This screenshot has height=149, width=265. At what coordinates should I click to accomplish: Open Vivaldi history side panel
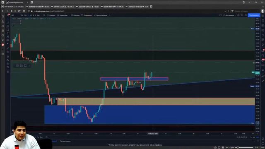point(3,26)
